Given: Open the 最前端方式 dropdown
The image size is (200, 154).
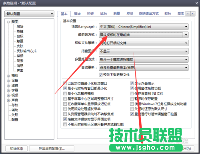Looking at the screenshot, I should coord(144,35).
